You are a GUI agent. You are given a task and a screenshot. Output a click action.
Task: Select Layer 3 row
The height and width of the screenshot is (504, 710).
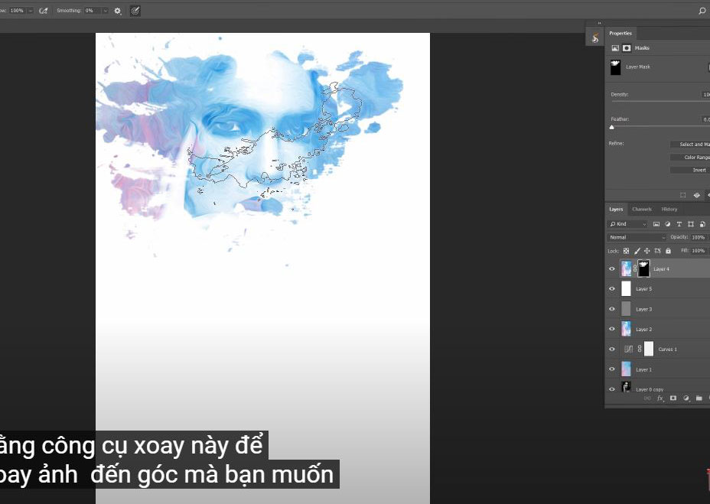[657, 309]
